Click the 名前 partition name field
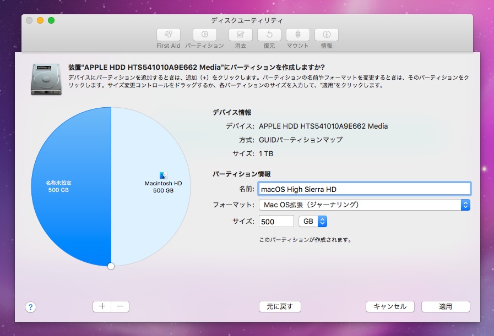 [x=365, y=189]
